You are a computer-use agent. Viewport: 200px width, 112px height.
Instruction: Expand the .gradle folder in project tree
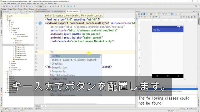pyautogui.click(x=5, y=16)
